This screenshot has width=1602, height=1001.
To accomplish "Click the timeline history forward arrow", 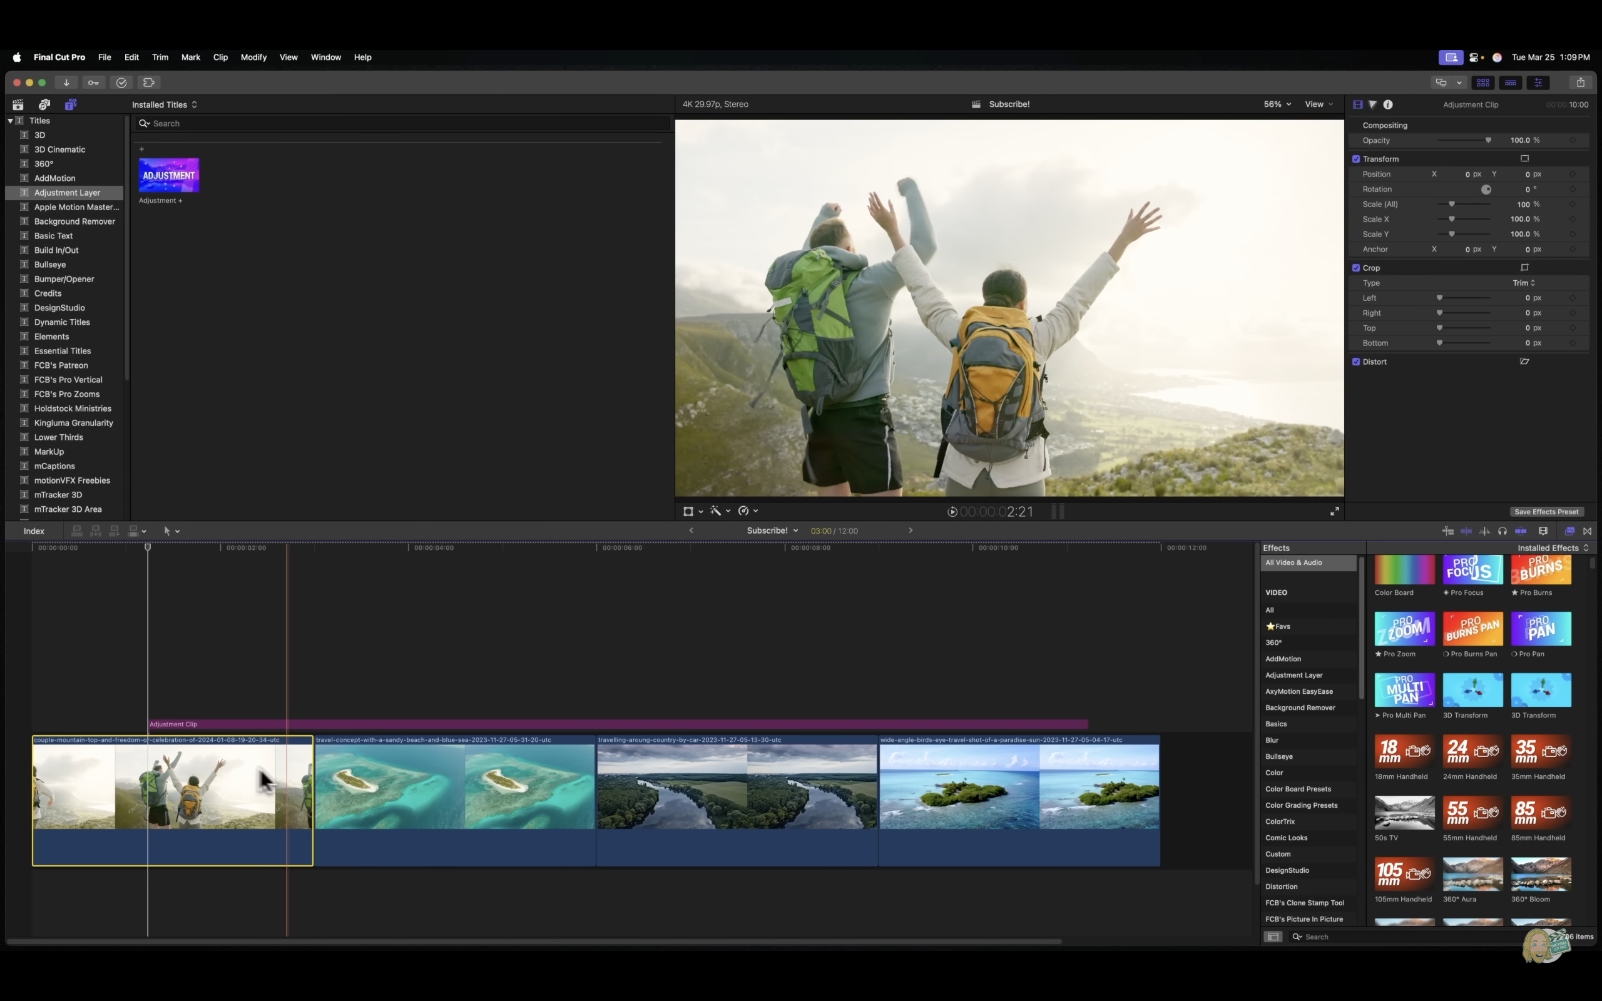I will coord(911,531).
